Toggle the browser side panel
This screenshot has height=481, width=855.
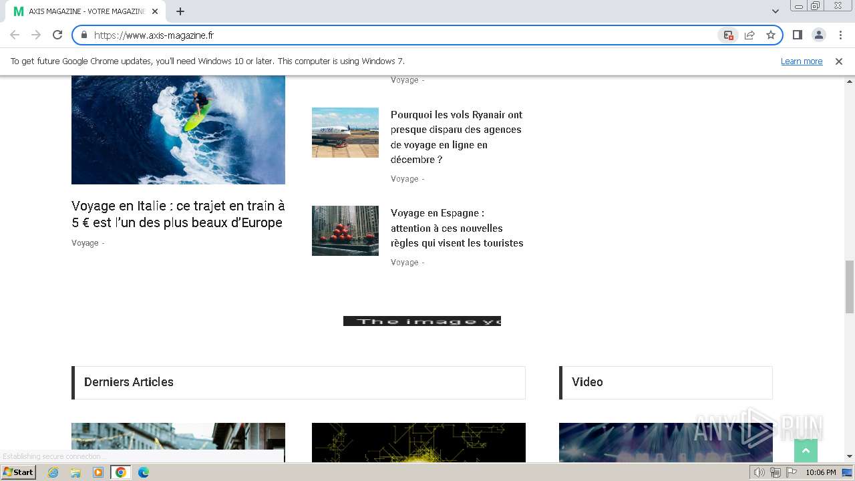[797, 35]
